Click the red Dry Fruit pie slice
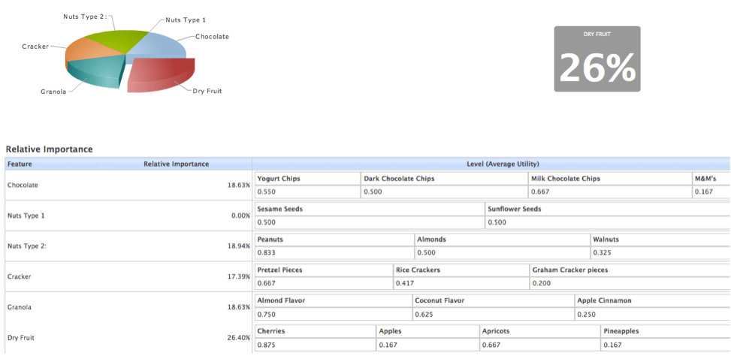 [x=161, y=74]
